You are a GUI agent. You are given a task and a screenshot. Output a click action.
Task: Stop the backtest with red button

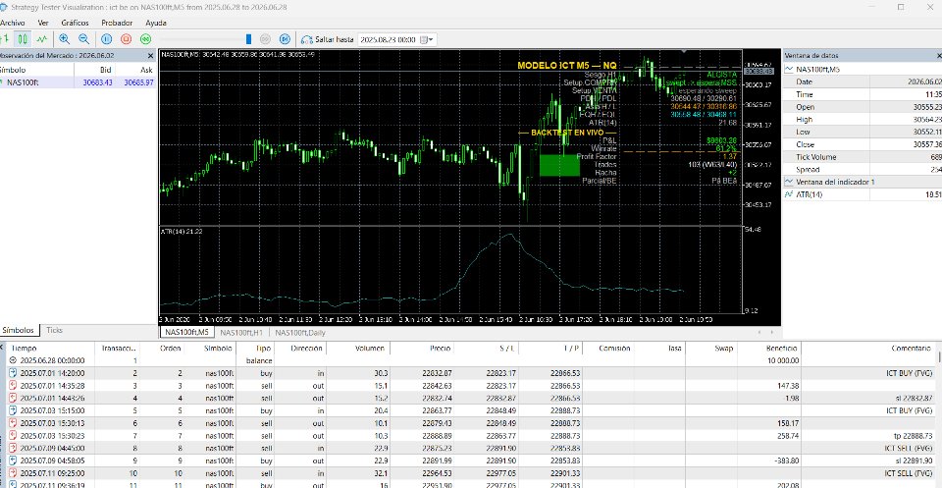point(126,39)
